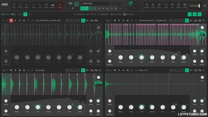Open the ENV editor in left toolbar
This screenshot has height=117, width=208.
coord(34,6)
